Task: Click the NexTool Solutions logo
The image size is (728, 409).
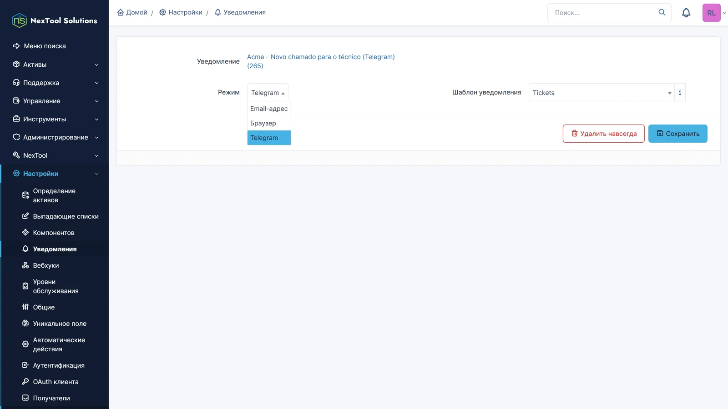Action: 55,20
